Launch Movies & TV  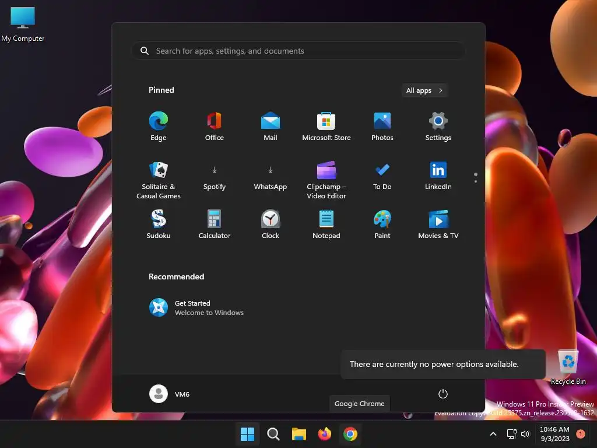(438, 225)
